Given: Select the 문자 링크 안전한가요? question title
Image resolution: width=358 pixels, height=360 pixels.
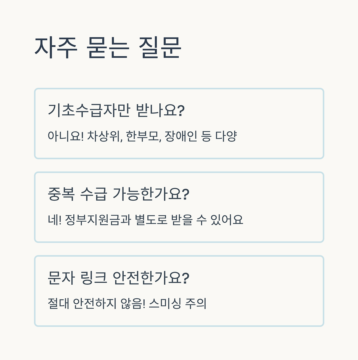Looking at the screenshot, I should coord(119,278).
